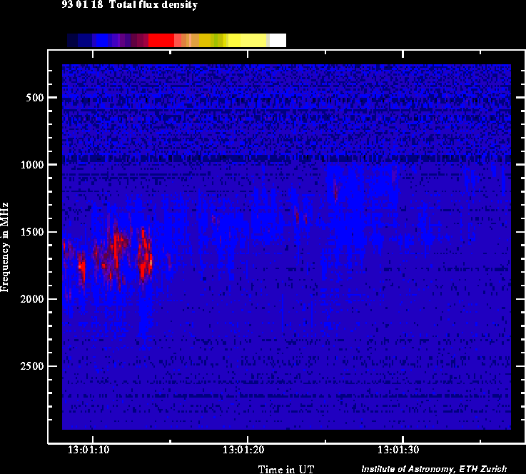Image resolution: width=526 pixels, height=474 pixels.
Task: Pick the white end of the color scale
Action: (x=278, y=40)
